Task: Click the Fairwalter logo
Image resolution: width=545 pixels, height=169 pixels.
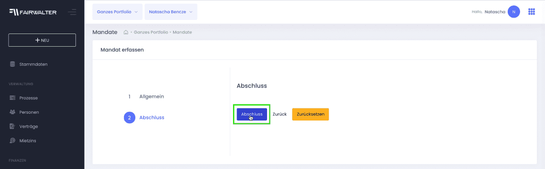Action: pos(33,12)
